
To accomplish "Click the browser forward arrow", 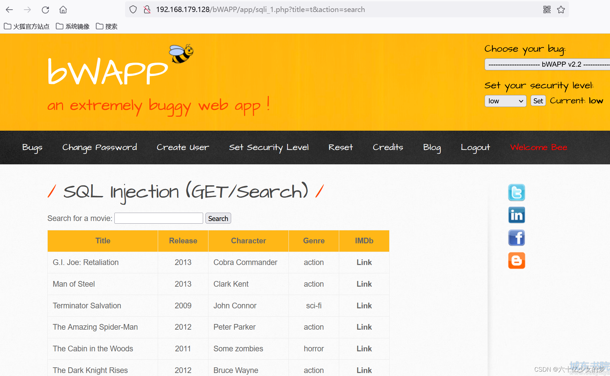I will click(x=27, y=10).
